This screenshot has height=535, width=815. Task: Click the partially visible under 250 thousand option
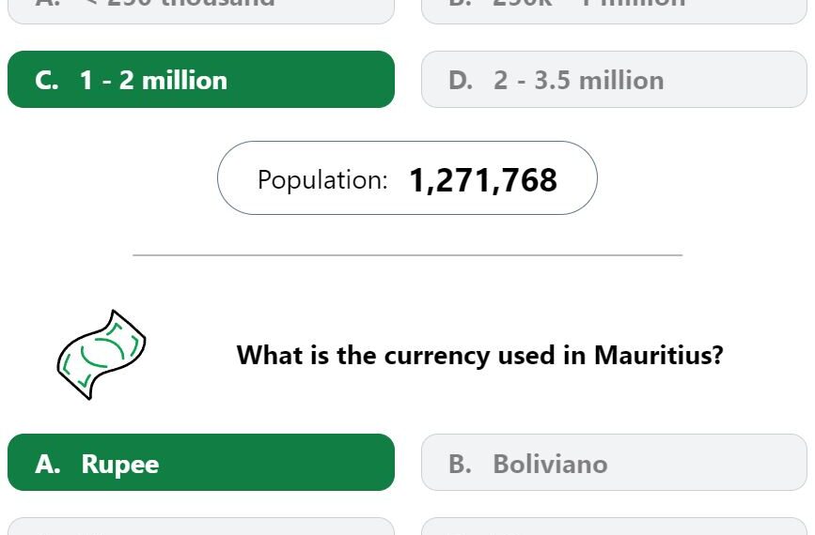click(201, 11)
